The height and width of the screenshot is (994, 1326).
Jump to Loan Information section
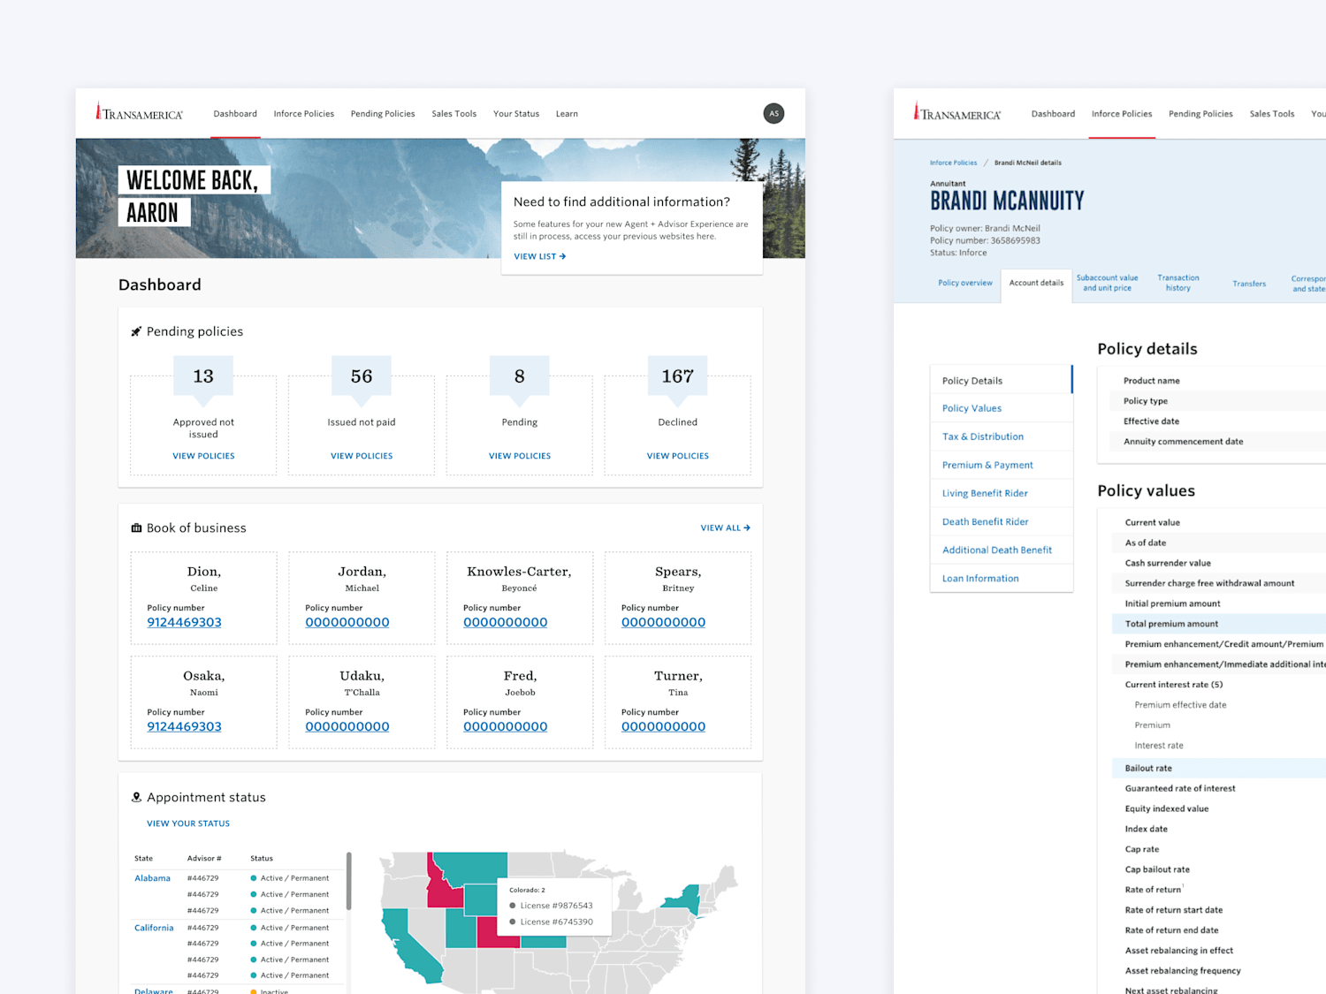1002,578
